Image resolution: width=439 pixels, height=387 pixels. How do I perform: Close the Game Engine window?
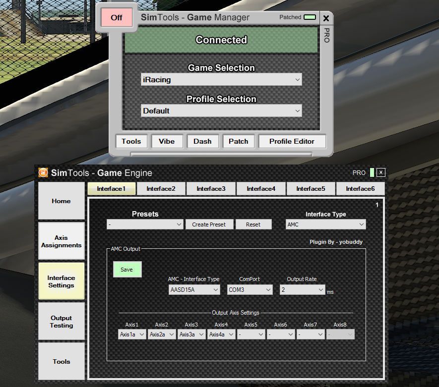coord(381,172)
